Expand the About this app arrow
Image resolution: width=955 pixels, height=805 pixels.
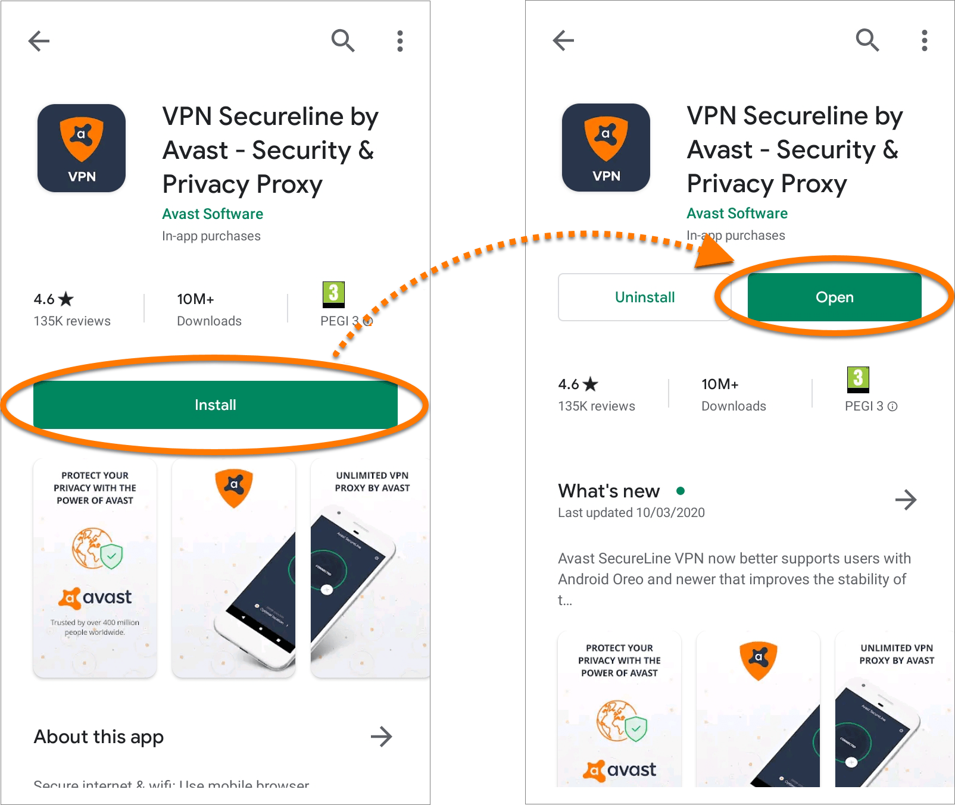(382, 737)
